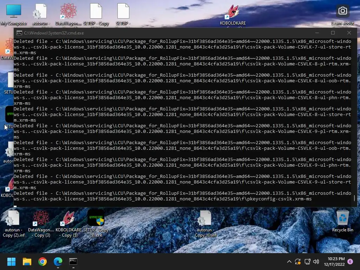The width and height of the screenshot is (360, 270).
Task: Click the cmd.exe vertical scrollbar thumb
Action: (354, 198)
